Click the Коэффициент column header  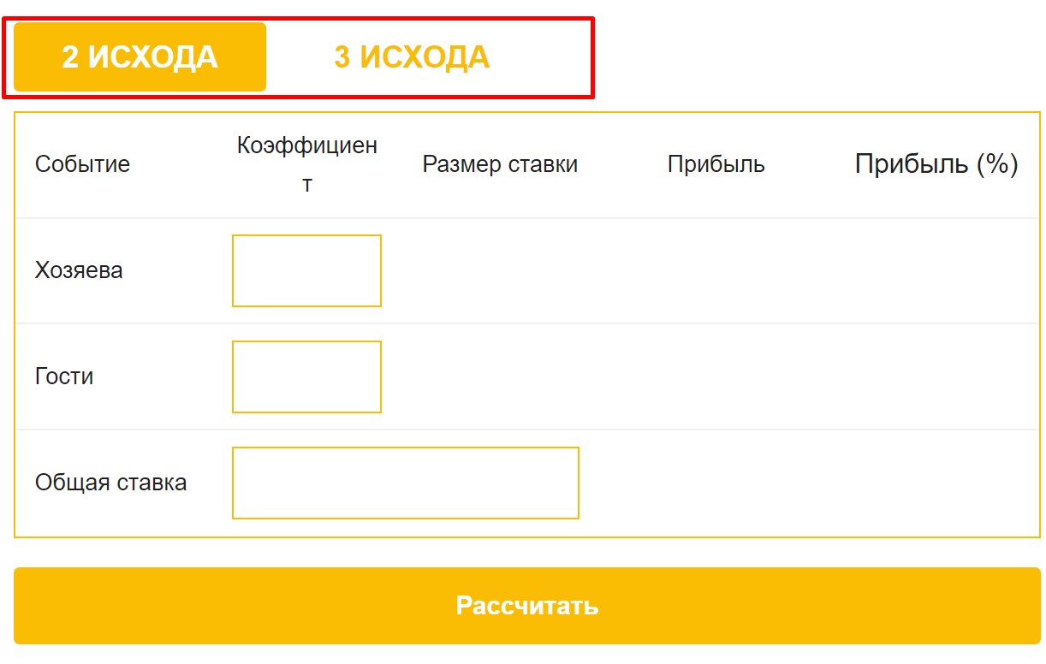coord(307,164)
